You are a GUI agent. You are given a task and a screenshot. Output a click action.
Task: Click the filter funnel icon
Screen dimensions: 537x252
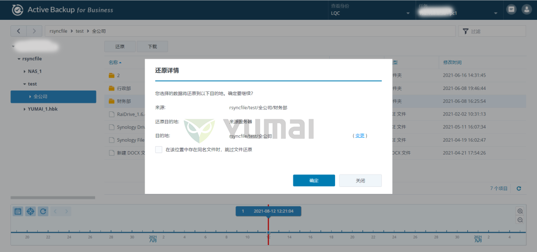pos(465,31)
